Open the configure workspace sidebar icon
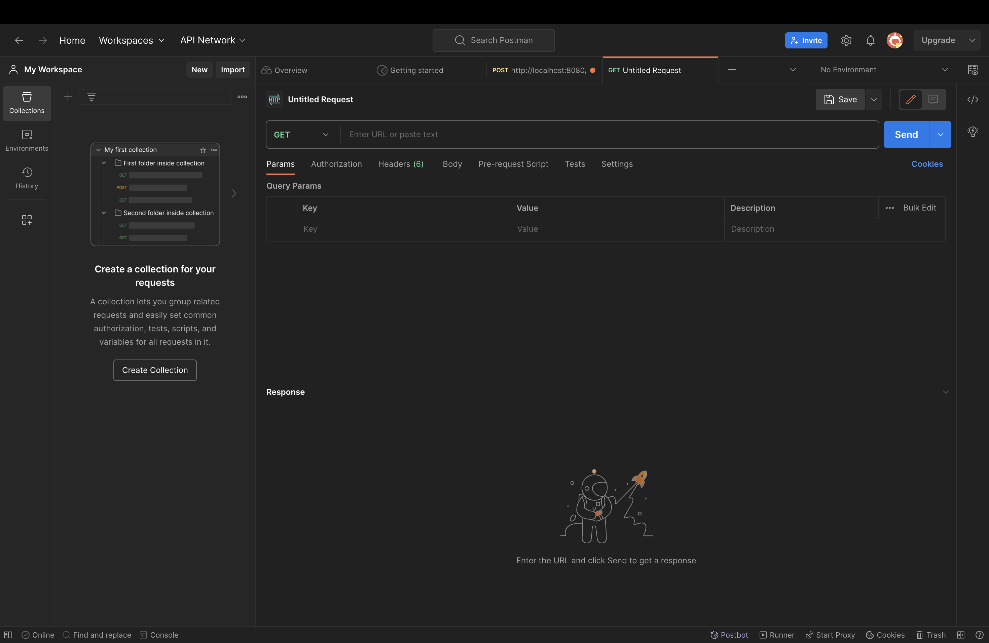Viewport: 989px width, 643px height. pyautogui.click(x=27, y=220)
